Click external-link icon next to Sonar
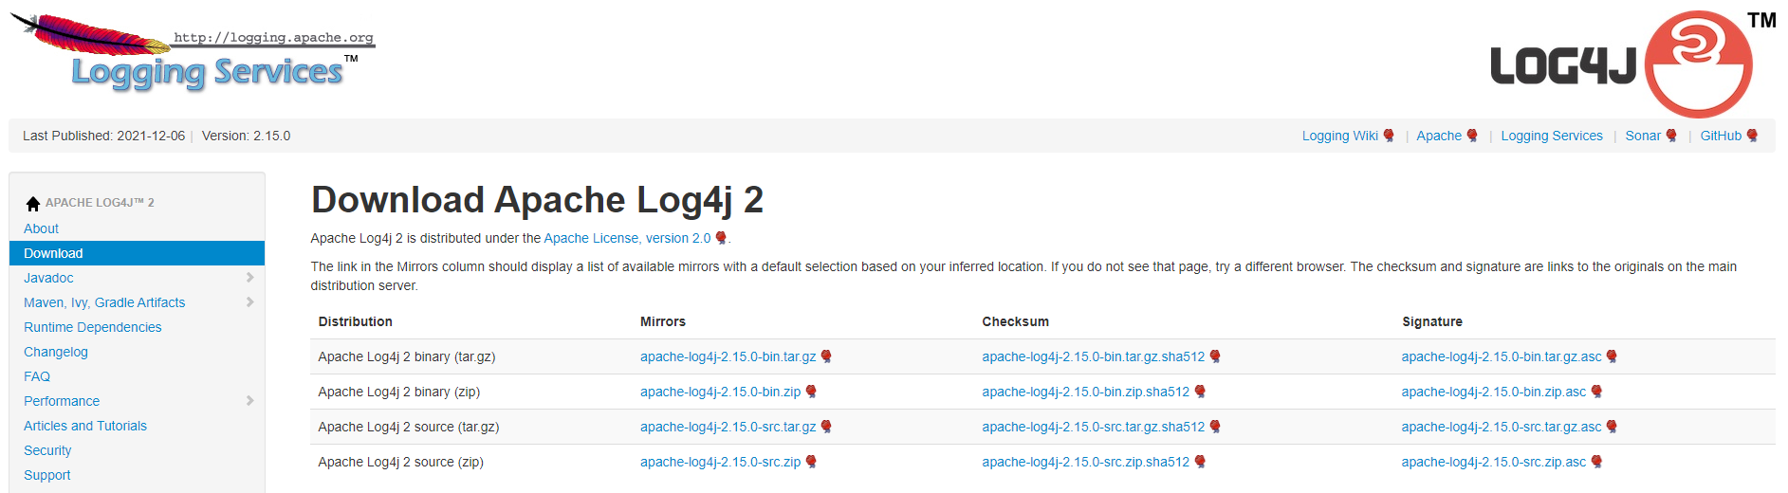This screenshot has height=493, width=1788. point(1671,136)
